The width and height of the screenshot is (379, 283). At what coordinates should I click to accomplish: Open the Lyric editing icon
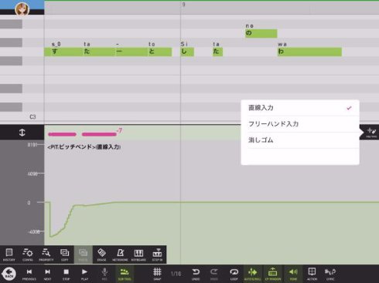pyautogui.click(x=330, y=274)
